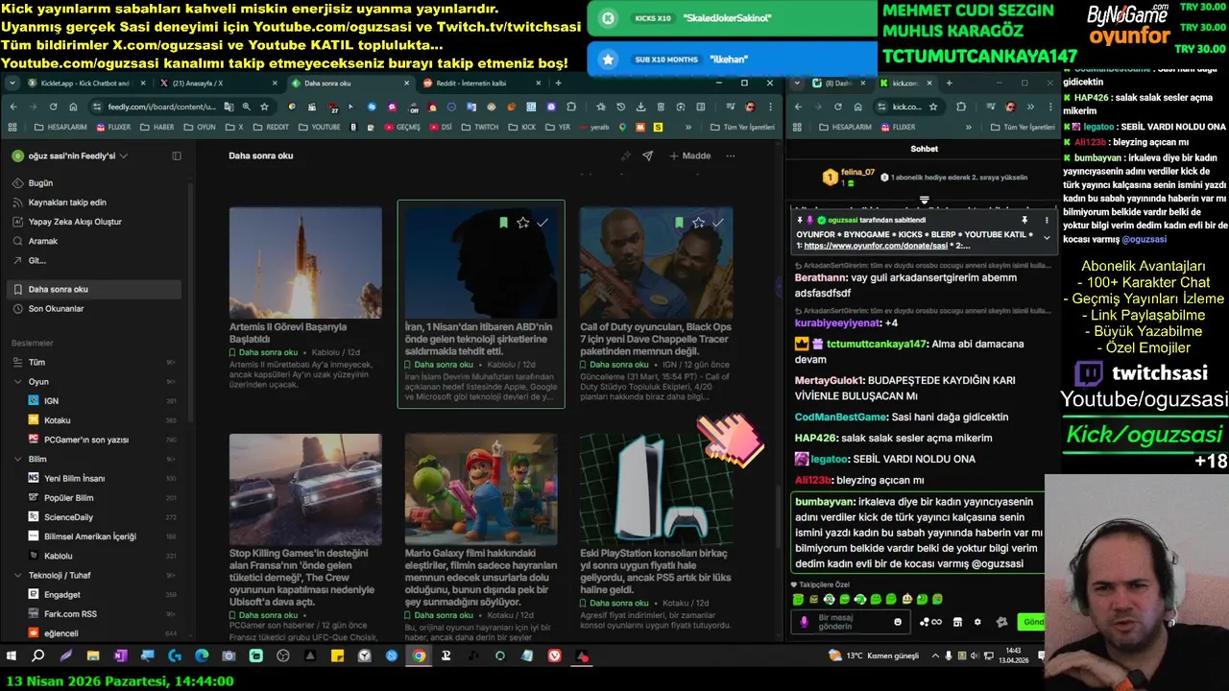This screenshot has height=691, width=1229.
Task: Open Artemis II rocket thumbnail
Action: (305, 262)
